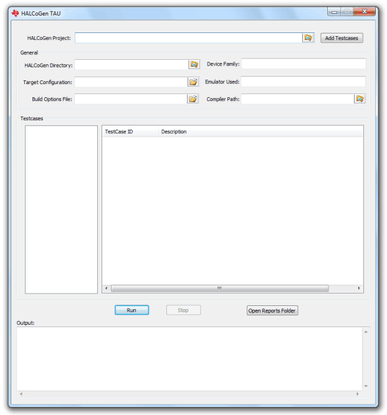Focus the Emulator Used field
387x415 pixels.
pos(303,82)
